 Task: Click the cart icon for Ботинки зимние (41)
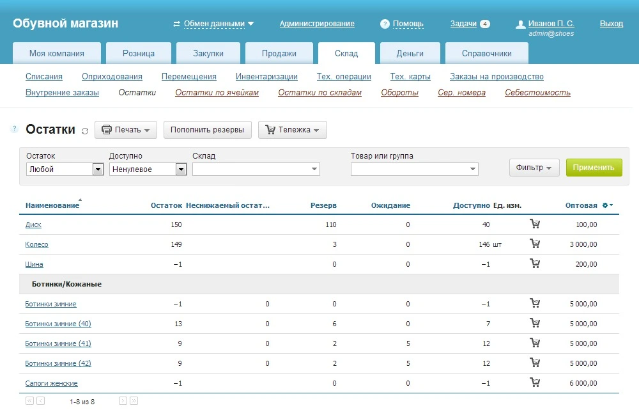pos(535,343)
